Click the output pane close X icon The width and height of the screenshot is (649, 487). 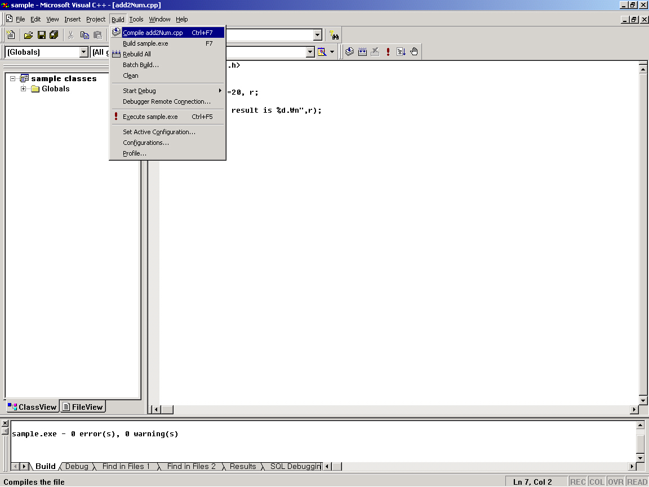point(5,423)
